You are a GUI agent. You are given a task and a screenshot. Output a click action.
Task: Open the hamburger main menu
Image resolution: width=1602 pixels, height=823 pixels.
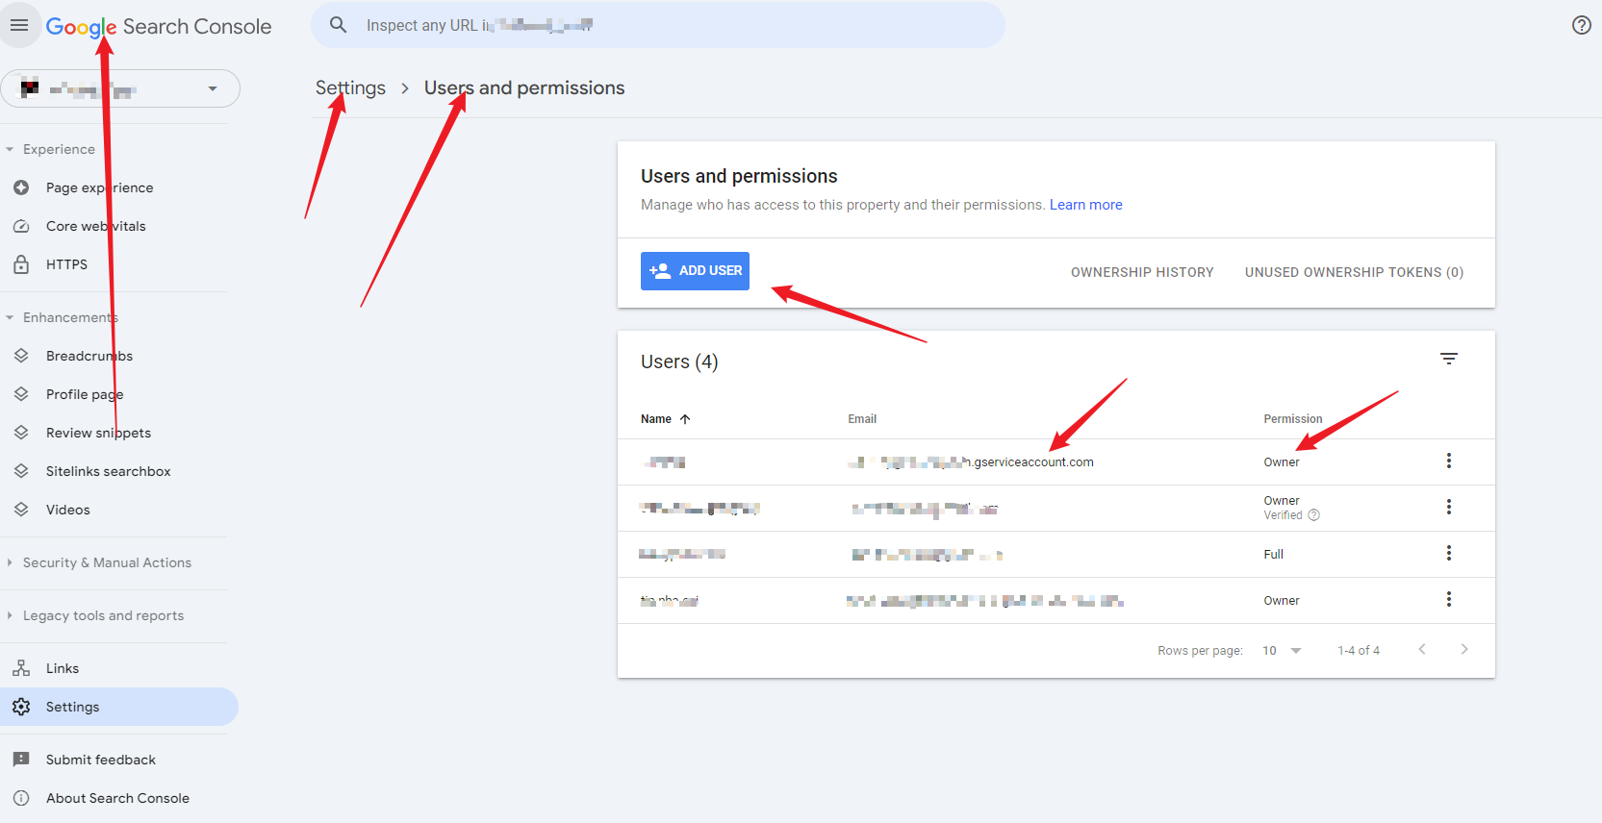click(19, 25)
